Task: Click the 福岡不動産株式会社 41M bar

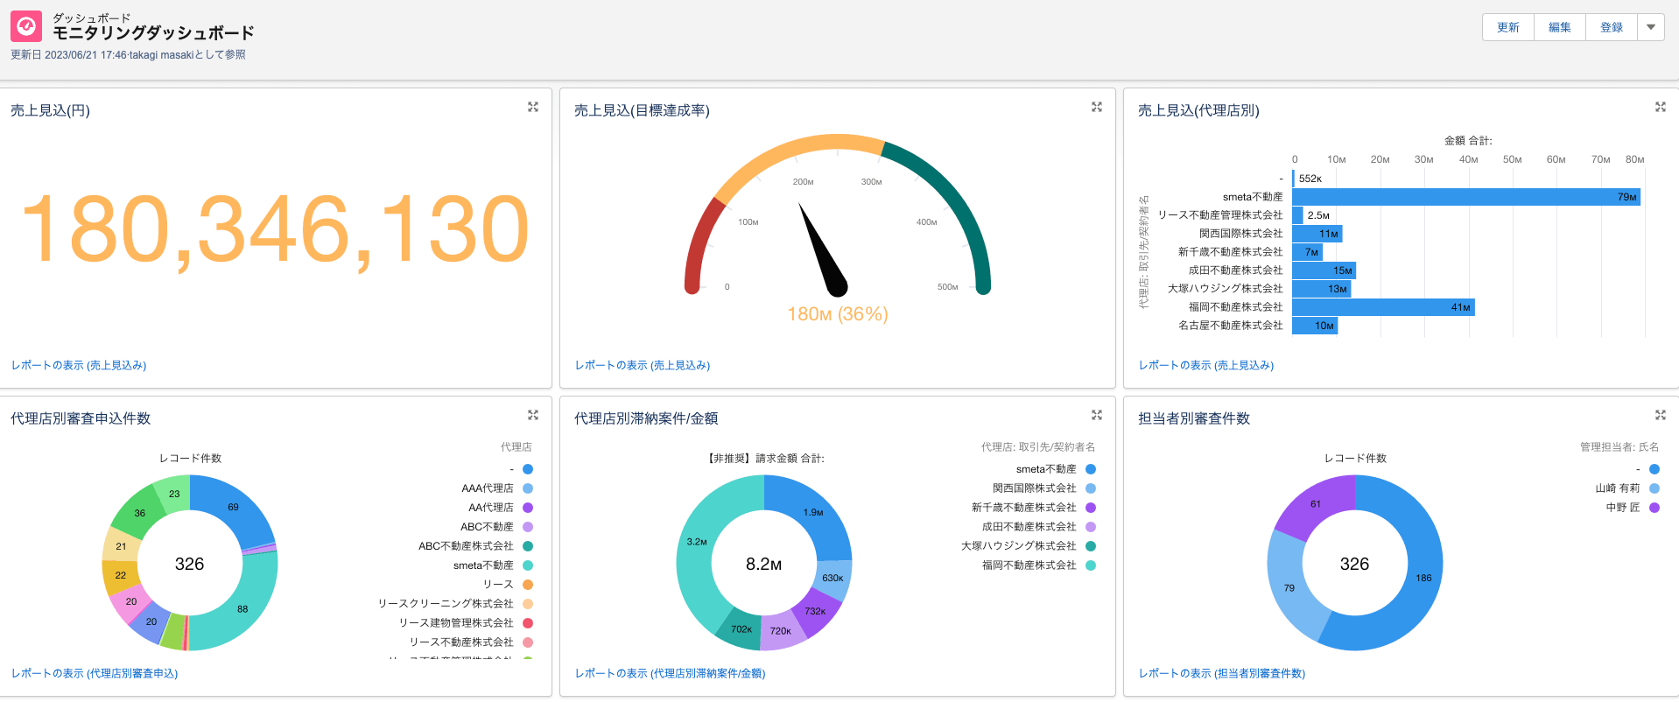Action: [1383, 307]
